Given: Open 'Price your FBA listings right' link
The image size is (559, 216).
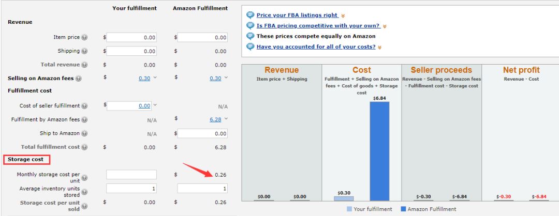Looking at the screenshot, I should pos(297,16).
